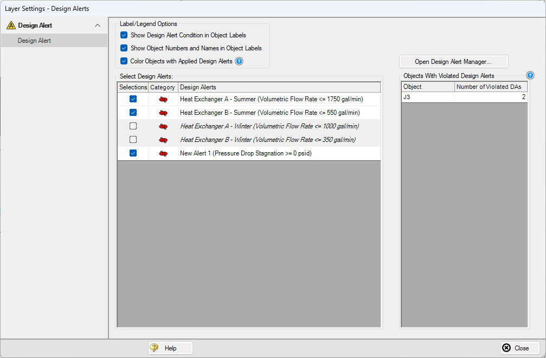The image size is (546, 358).
Task: Click Heat Exchanger A - Summer alert text
Action: point(271,99)
